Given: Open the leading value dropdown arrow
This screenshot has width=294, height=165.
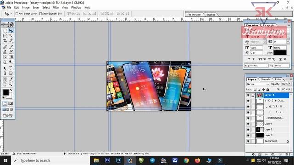Looking at the screenshot, I should [288, 37].
